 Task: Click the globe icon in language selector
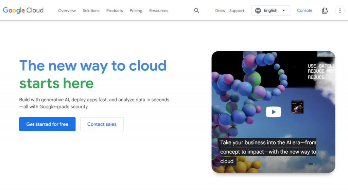pyautogui.click(x=258, y=11)
